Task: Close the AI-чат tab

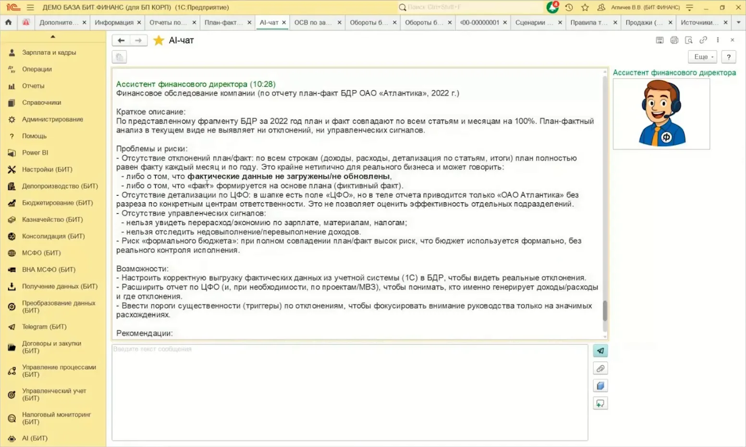Action: [x=284, y=23]
